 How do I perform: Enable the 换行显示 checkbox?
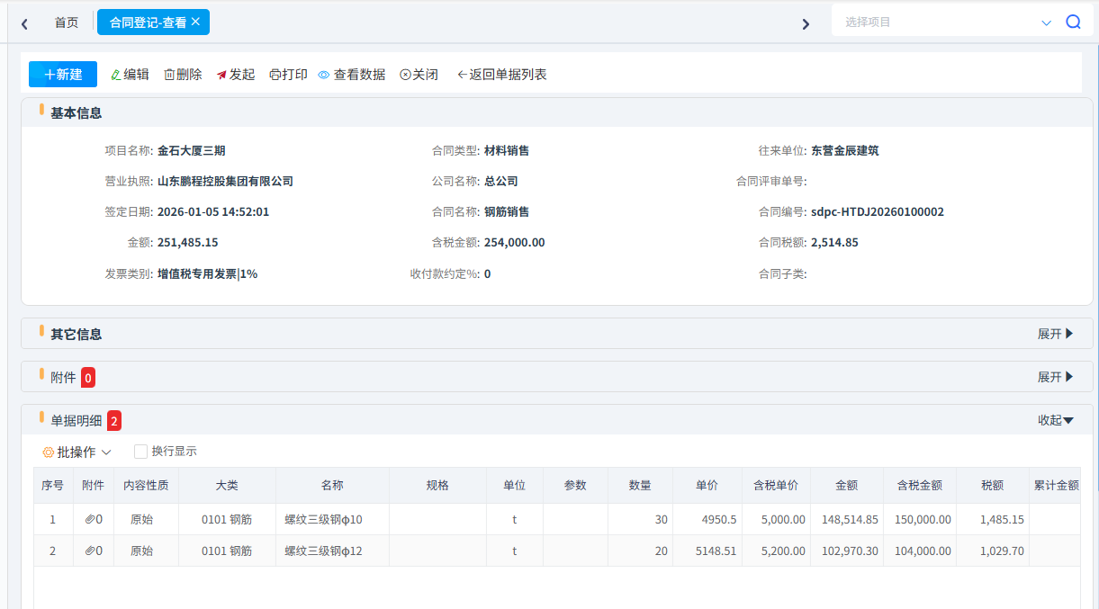click(x=140, y=452)
